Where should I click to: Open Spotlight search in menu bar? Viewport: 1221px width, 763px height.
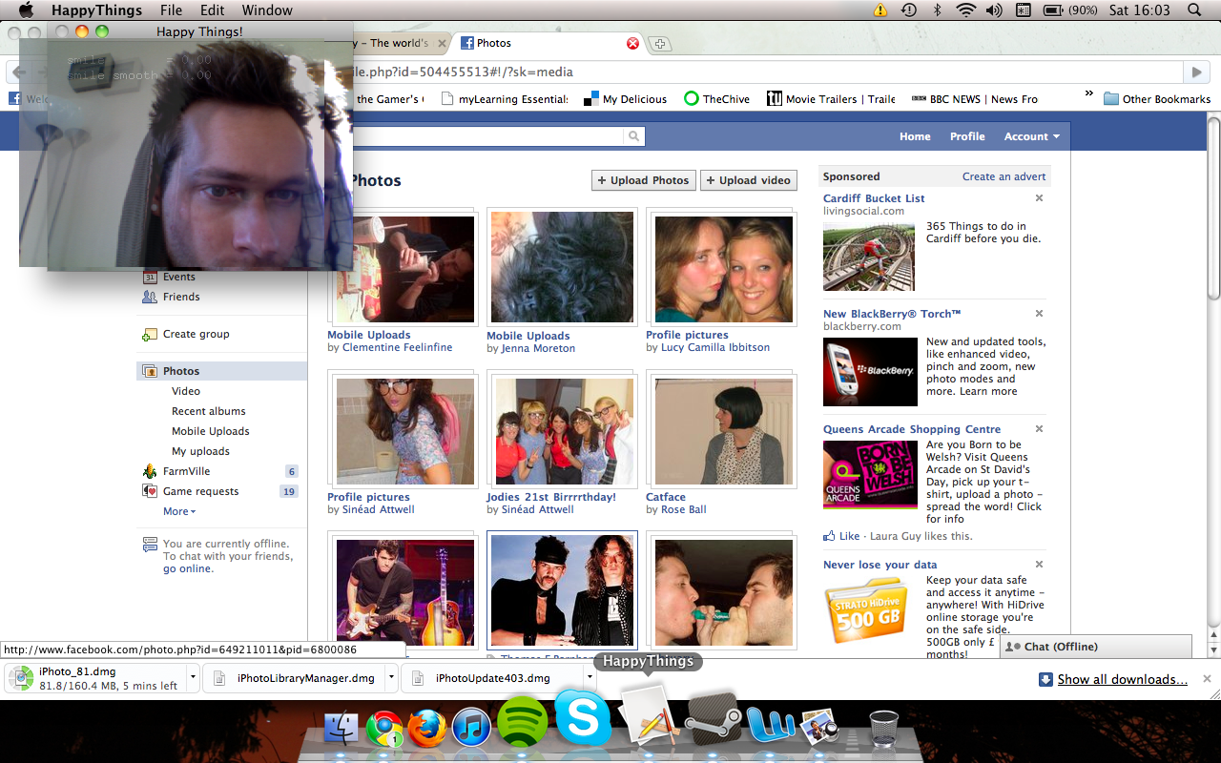tap(1194, 10)
